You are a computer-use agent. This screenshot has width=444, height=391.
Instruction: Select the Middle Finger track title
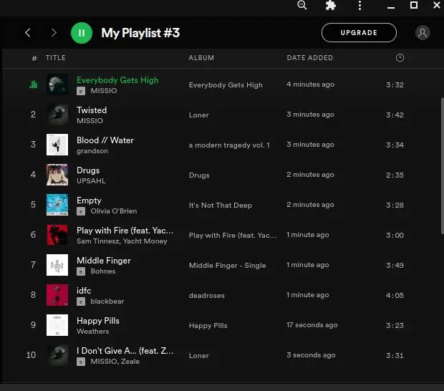pos(104,261)
